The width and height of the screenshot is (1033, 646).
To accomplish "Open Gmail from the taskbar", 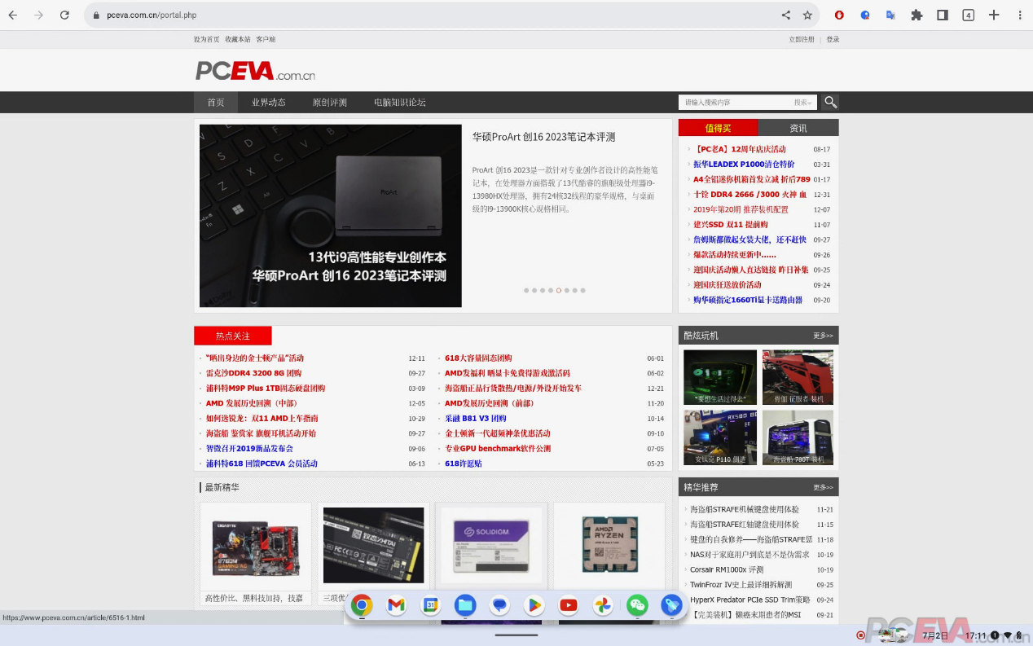I will (396, 605).
